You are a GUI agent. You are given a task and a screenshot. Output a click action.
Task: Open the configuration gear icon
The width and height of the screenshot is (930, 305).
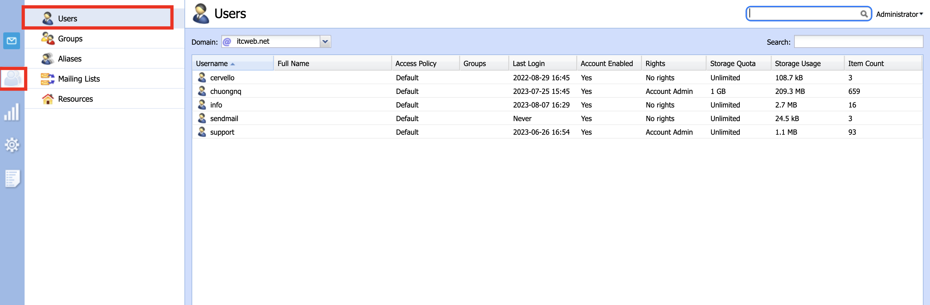click(x=12, y=145)
